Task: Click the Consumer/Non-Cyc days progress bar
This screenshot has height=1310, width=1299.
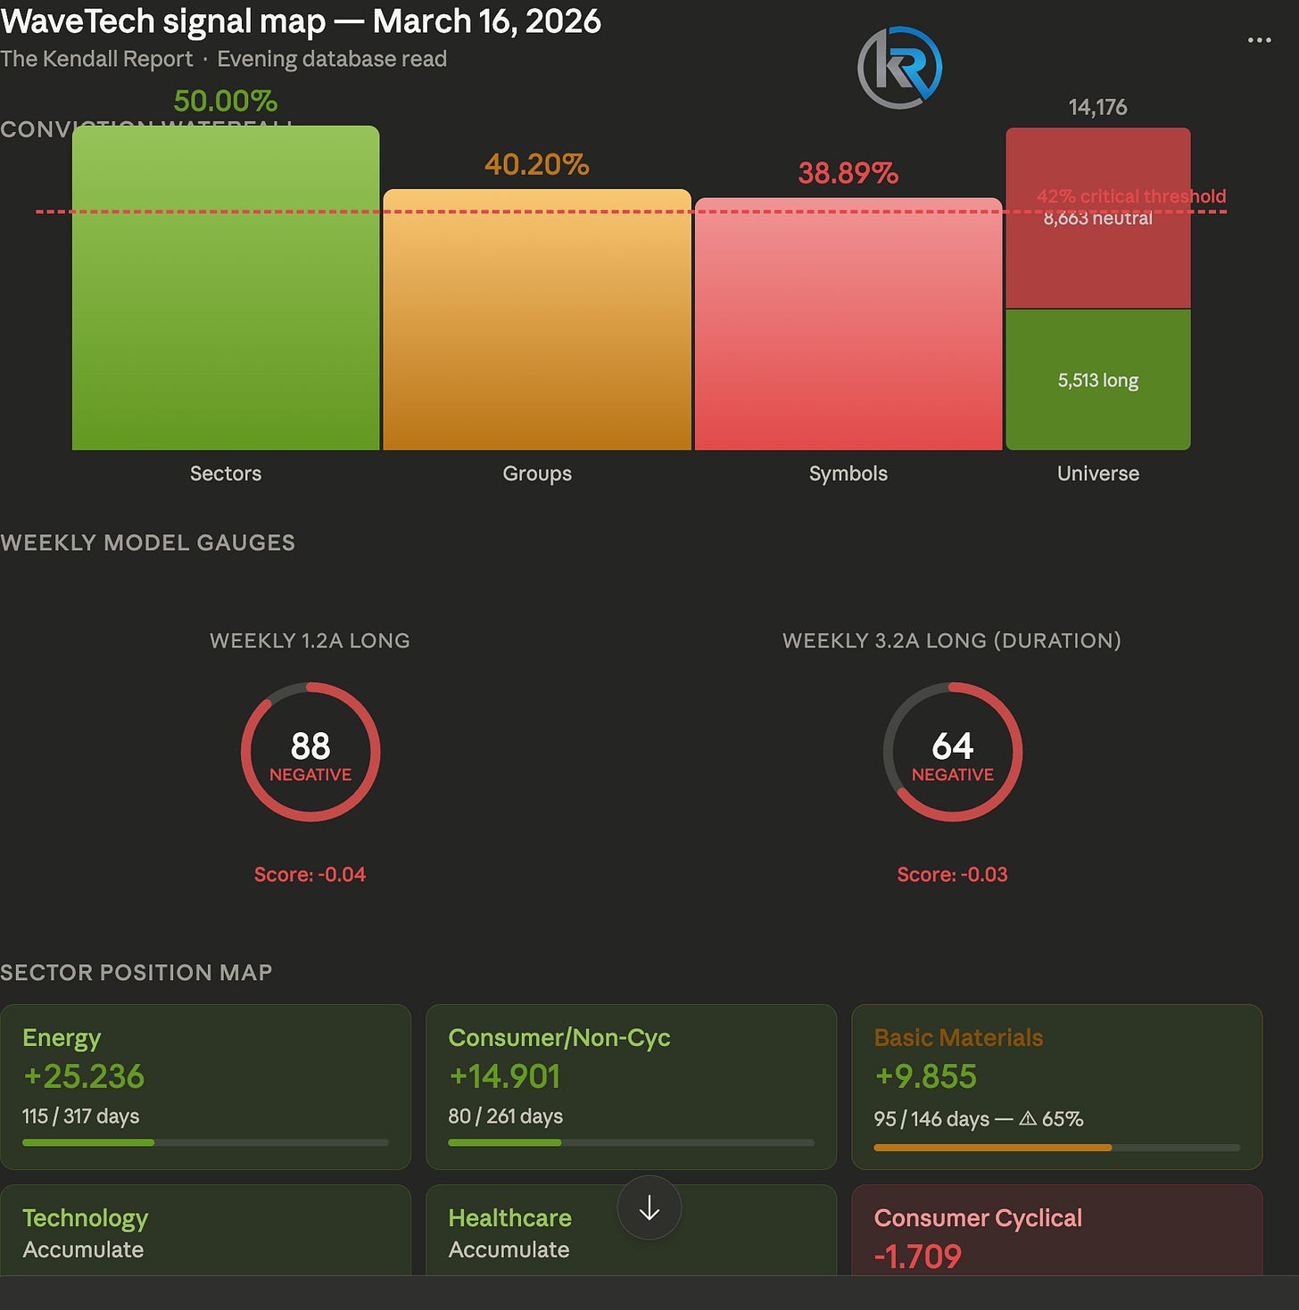Action: 631,1142
